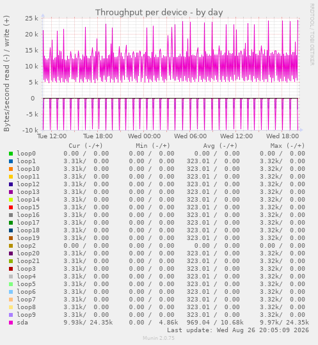The width and height of the screenshot is (318, 345).
Task: Click the loop1 blue legend swatch
Action: tap(11, 161)
